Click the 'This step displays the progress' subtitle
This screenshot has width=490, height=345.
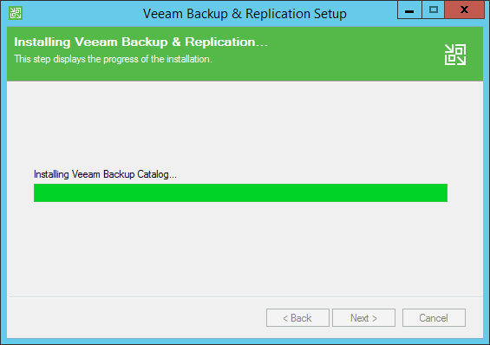(x=113, y=59)
